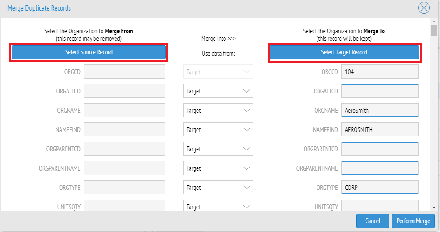This screenshot has width=440, height=232.
Task: Click the source ORGALTCD input field
Action: pyautogui.click(x=125, y=91)
